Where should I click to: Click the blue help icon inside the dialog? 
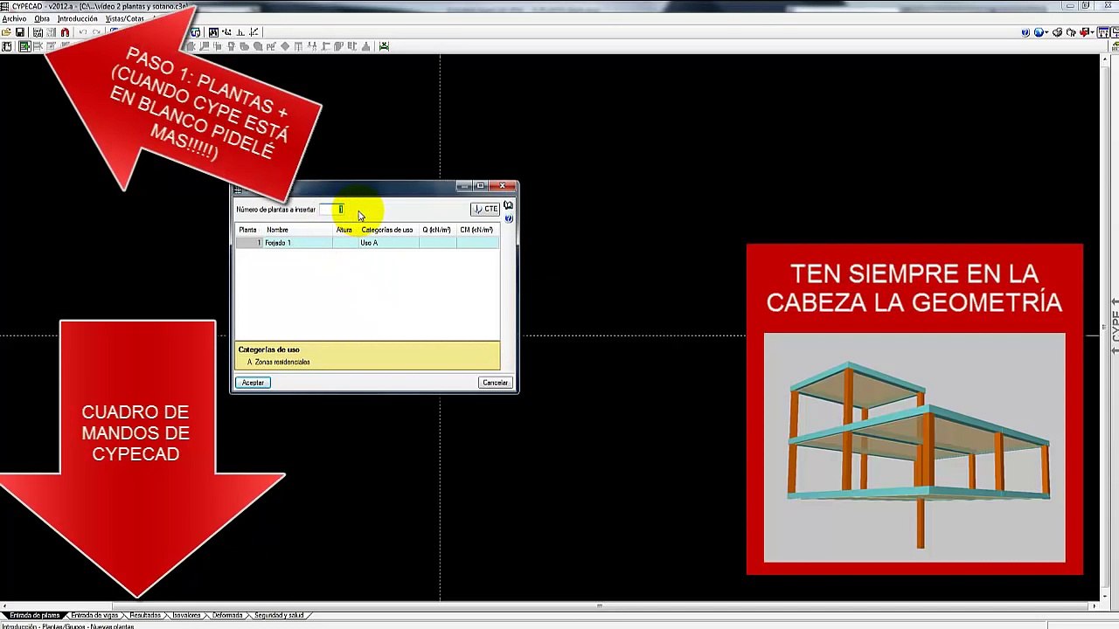508,218
